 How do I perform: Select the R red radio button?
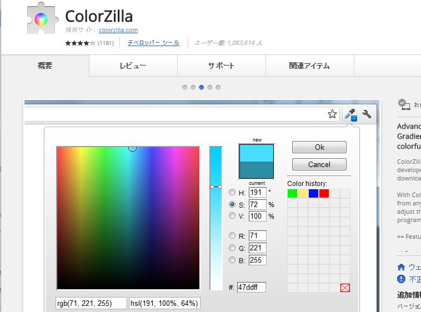(232, 235)
